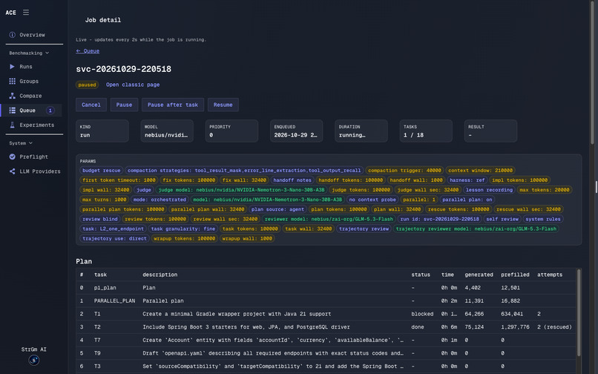This screenshot has height=374, width=598.
Task: Open the Preflight page
Action: coord(33,157)
